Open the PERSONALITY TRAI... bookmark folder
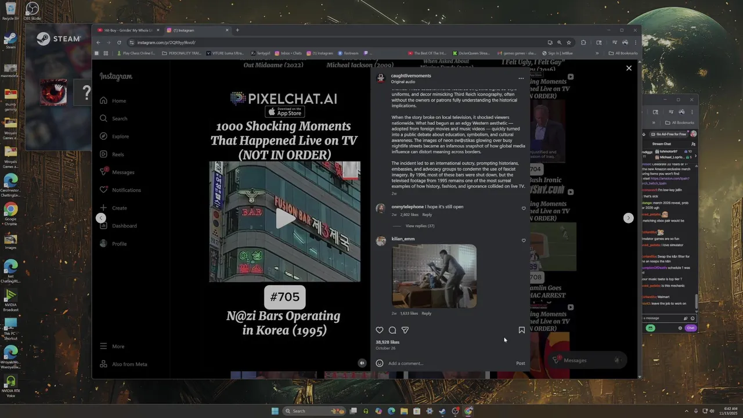 pos(182,53)
